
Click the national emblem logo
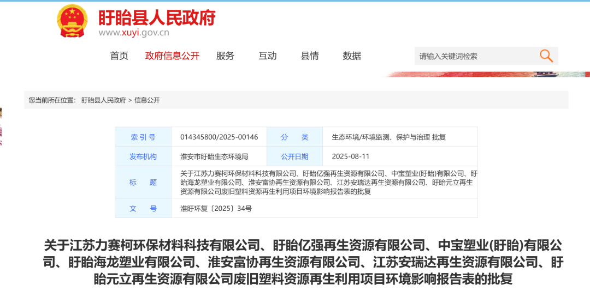(x=72, y=21)
